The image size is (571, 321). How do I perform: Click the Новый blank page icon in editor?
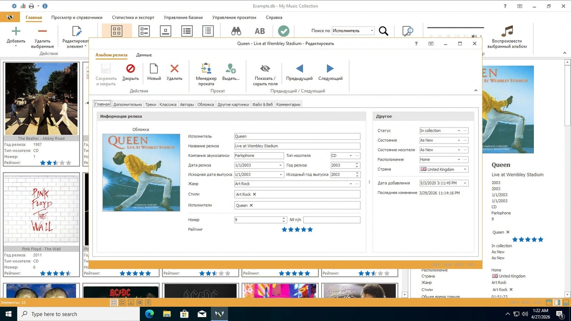[x=154, y=68]
